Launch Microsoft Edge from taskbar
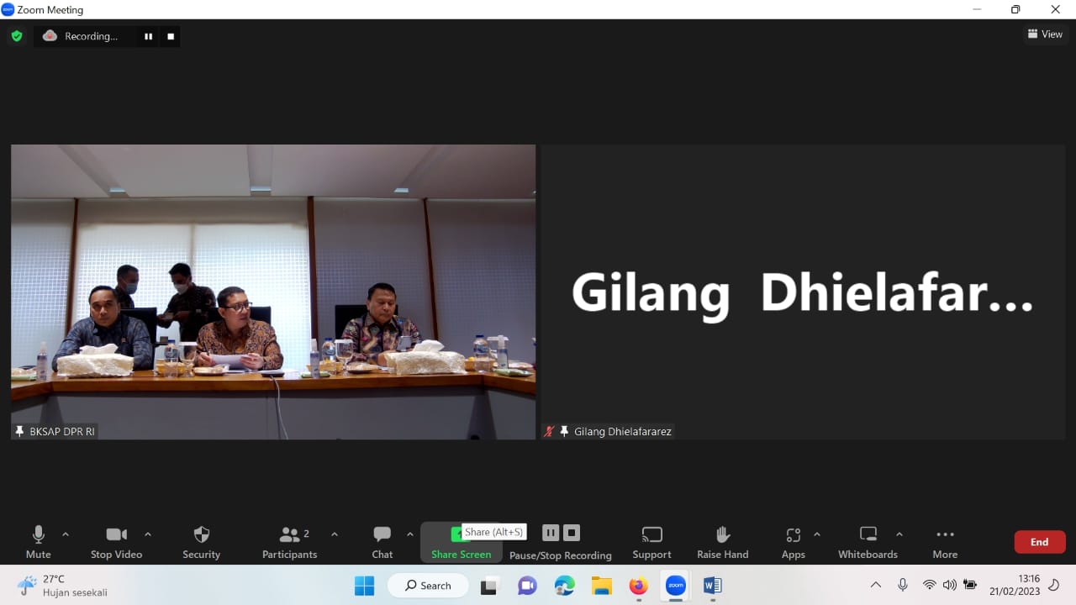Viewport: 1076px width, 605px height. (564, 586)
